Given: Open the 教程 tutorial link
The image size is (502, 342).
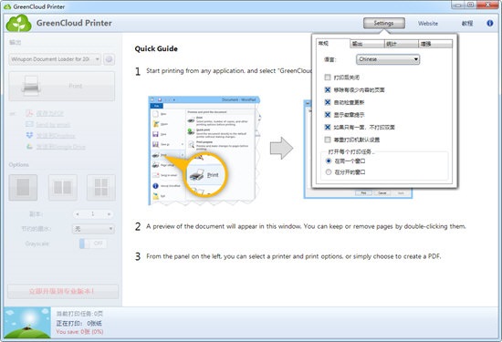Looking at the screenshot, I should pos(467,24).
